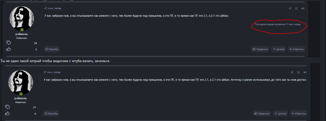The height and width of the screenshot is (121, 326).
Task: Reply to the 41 мин. post with Ответить
Action: click(x=296, y=49)
